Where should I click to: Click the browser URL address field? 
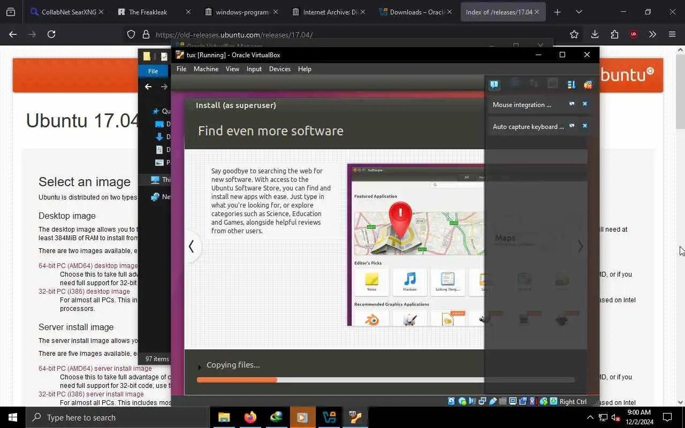[x=353, y=34]
